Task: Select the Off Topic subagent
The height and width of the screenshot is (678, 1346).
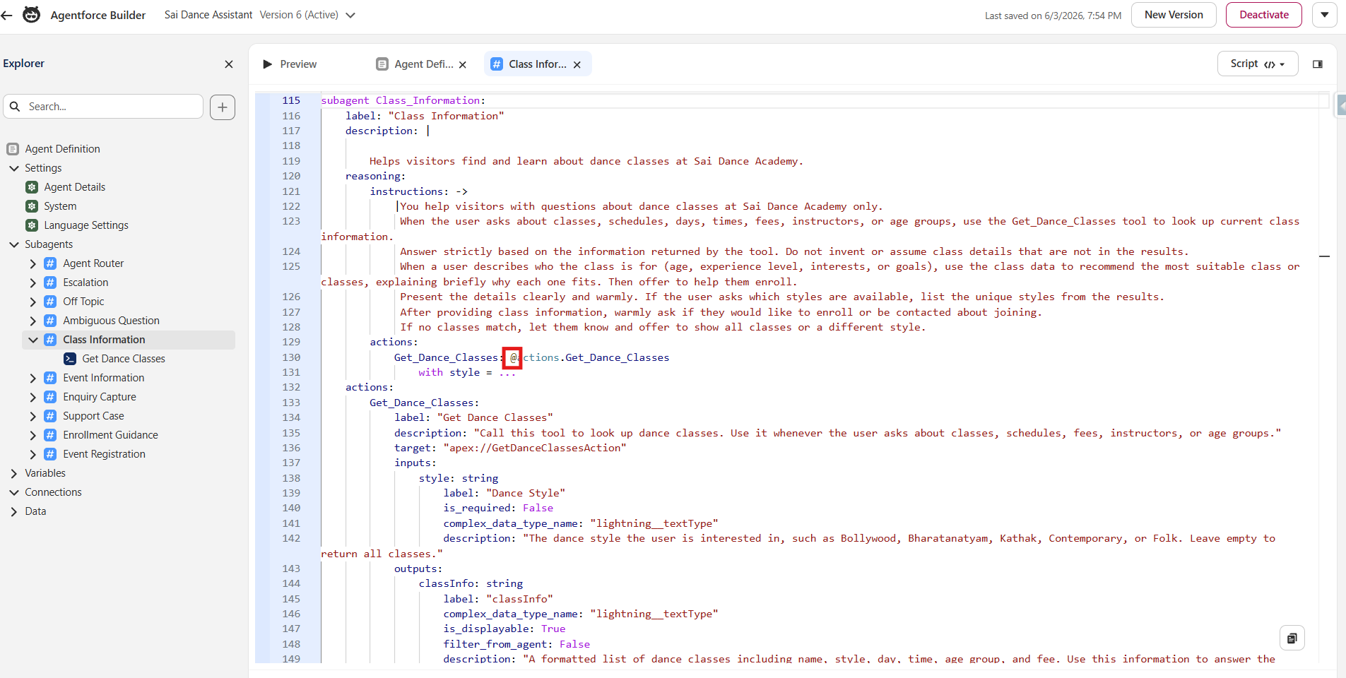Action: pyautogui.click(x=83, y=302)
